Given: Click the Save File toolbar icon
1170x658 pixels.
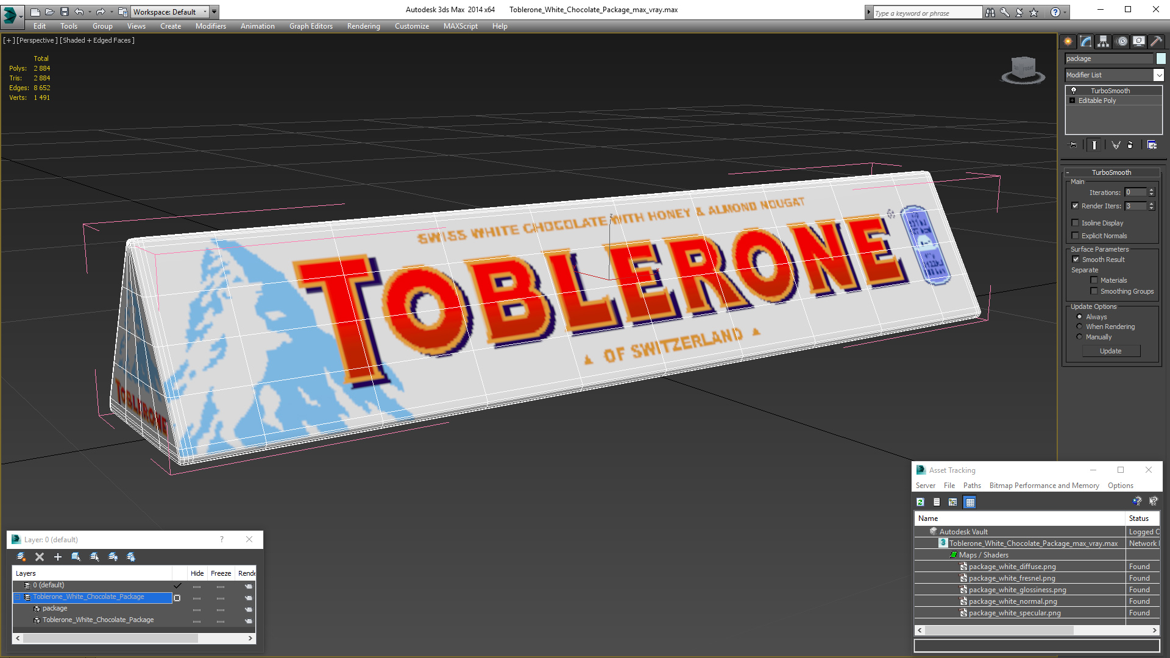Looking at the screenshot, I should pos(65,12).
